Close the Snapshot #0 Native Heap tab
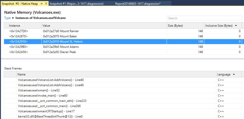 [46, 4]
